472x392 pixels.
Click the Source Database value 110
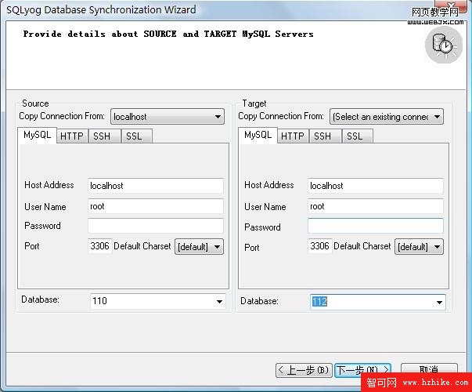[99, 300]
